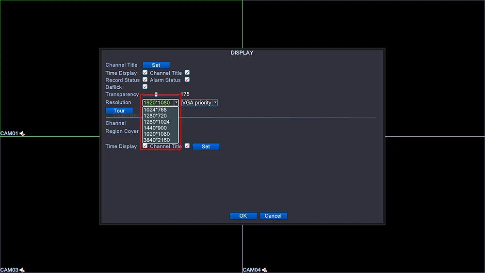The width and height of the screenshot is (485, 273).
Task: Open the Resolution dropdown arrow
Action: (x=177, y=102)
